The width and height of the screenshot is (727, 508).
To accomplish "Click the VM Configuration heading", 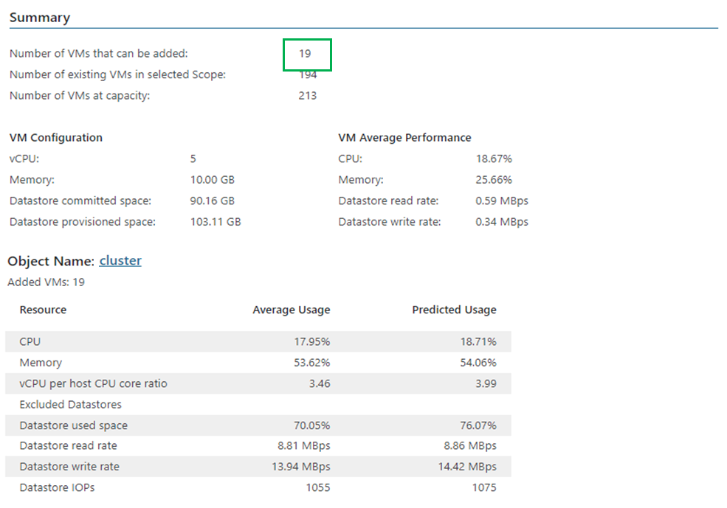I will 55,138.
